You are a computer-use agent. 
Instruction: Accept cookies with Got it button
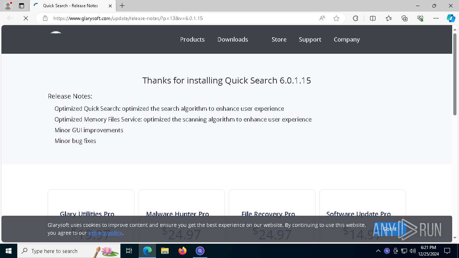[390, 229]
